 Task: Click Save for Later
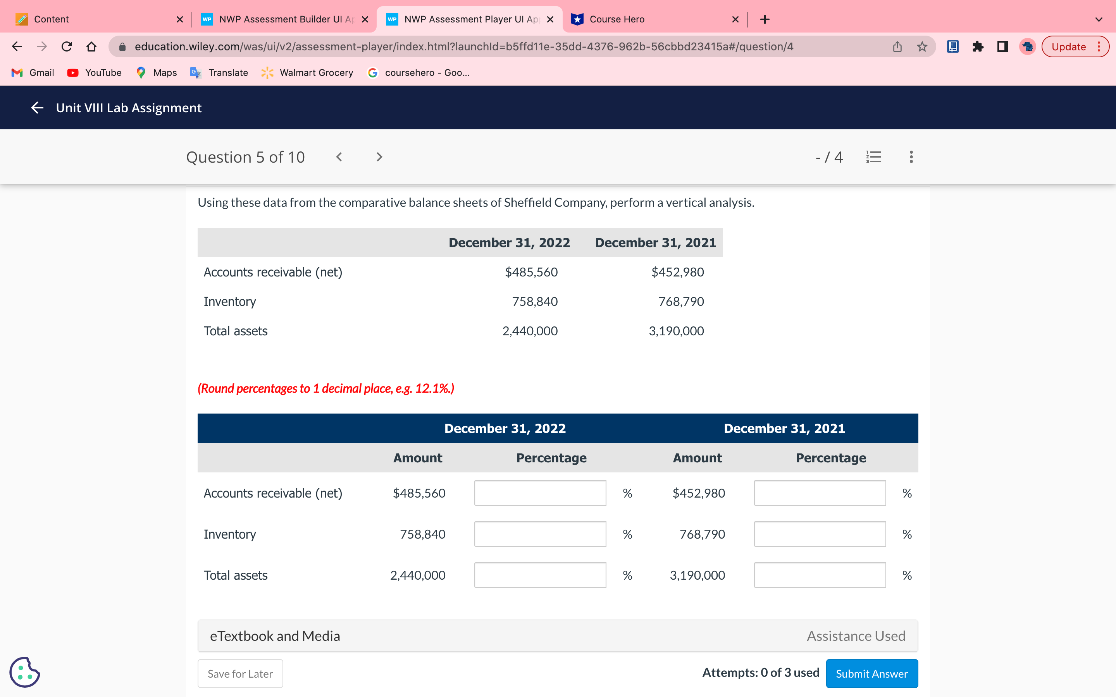[x=240, y=673]
